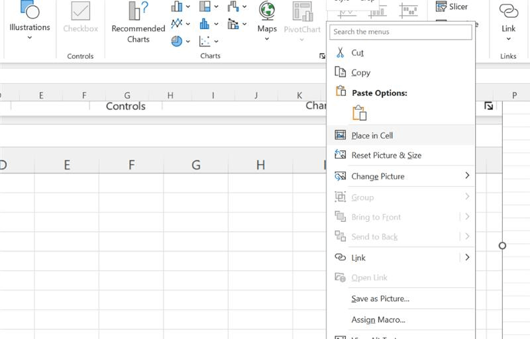
Task: Open Charts group dialog launcher
Action: pyautogui.click(x=322, y=56)
